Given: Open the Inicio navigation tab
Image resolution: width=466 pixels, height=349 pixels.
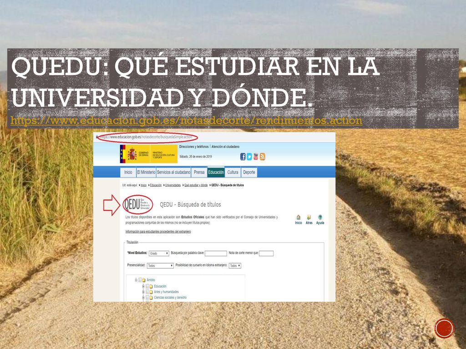Looking at the screenshot, I should point(128,172).
